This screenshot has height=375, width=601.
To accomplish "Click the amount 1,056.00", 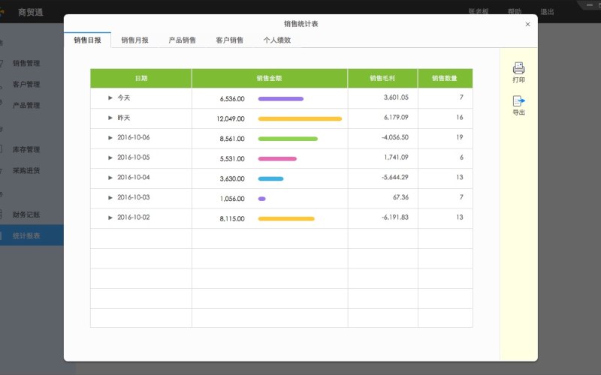I will 232,199.
